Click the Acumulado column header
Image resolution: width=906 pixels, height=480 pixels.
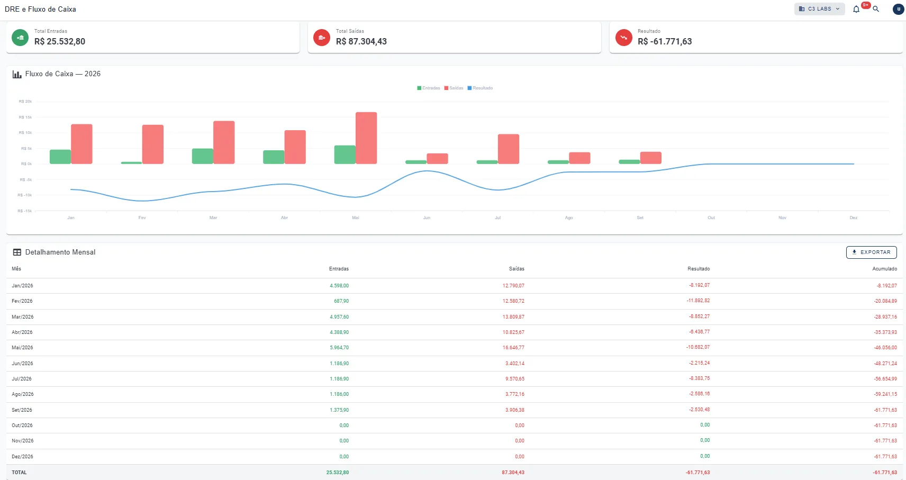click(884, 269)
